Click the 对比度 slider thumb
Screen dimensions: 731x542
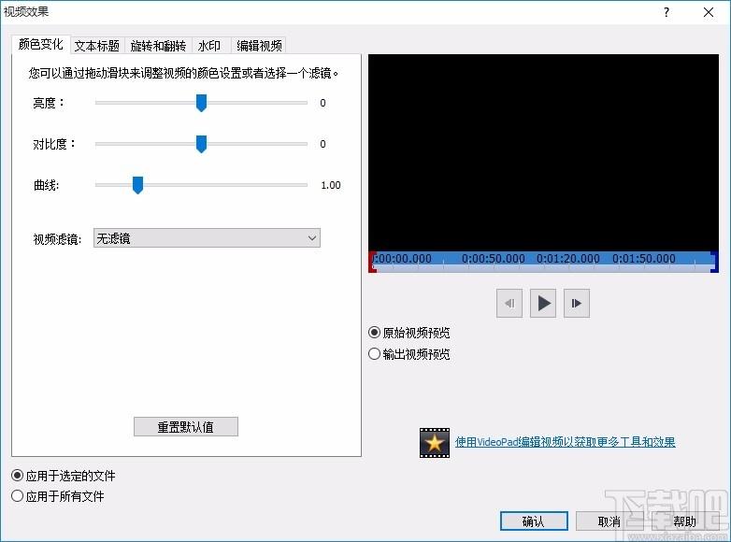(201, 144)
